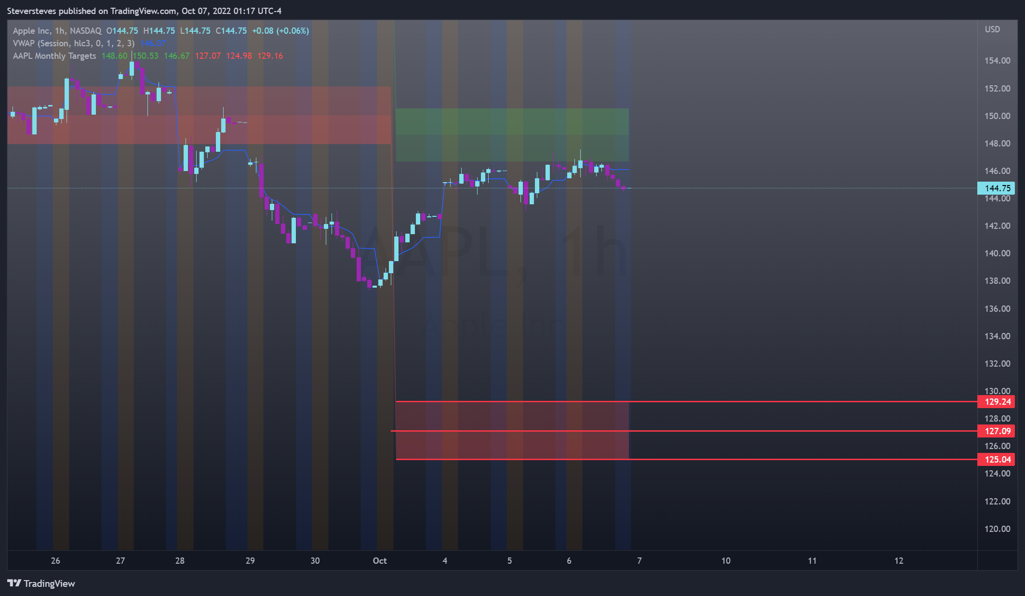Click the high value H144.75
Image resolution: width=1025 pixels, height=596 pixels.
pyautogui.click(x=159, y=31)
